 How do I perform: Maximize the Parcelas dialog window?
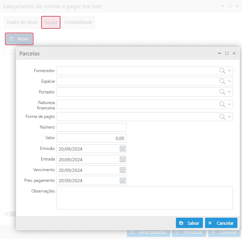[x=227, y=53]
